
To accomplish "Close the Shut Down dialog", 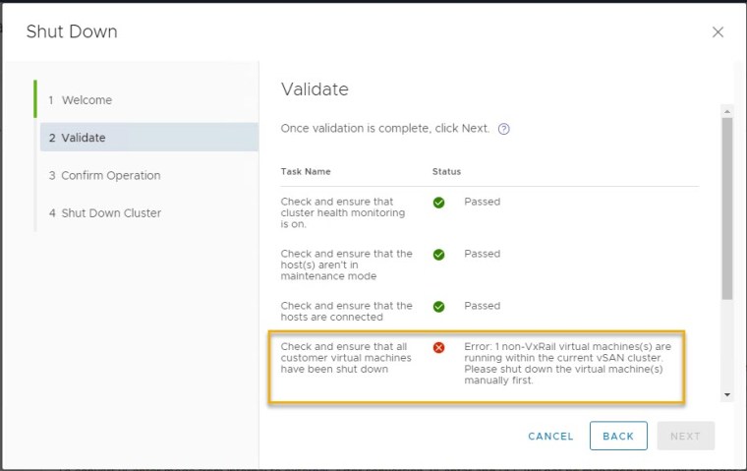I will coord(718,32).
